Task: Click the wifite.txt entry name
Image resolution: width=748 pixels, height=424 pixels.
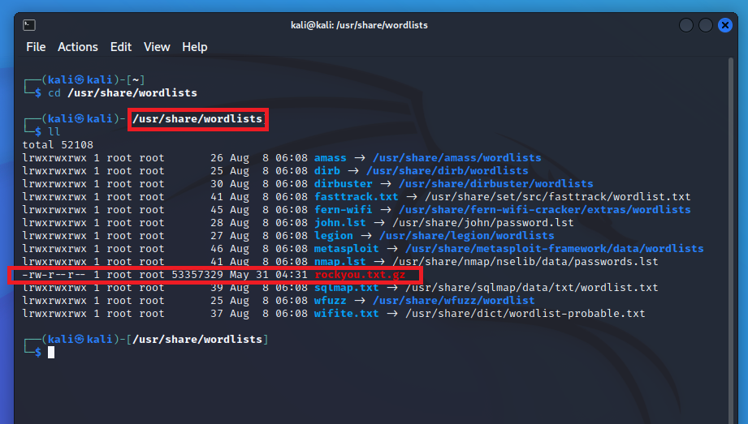Action: point(346,314)
